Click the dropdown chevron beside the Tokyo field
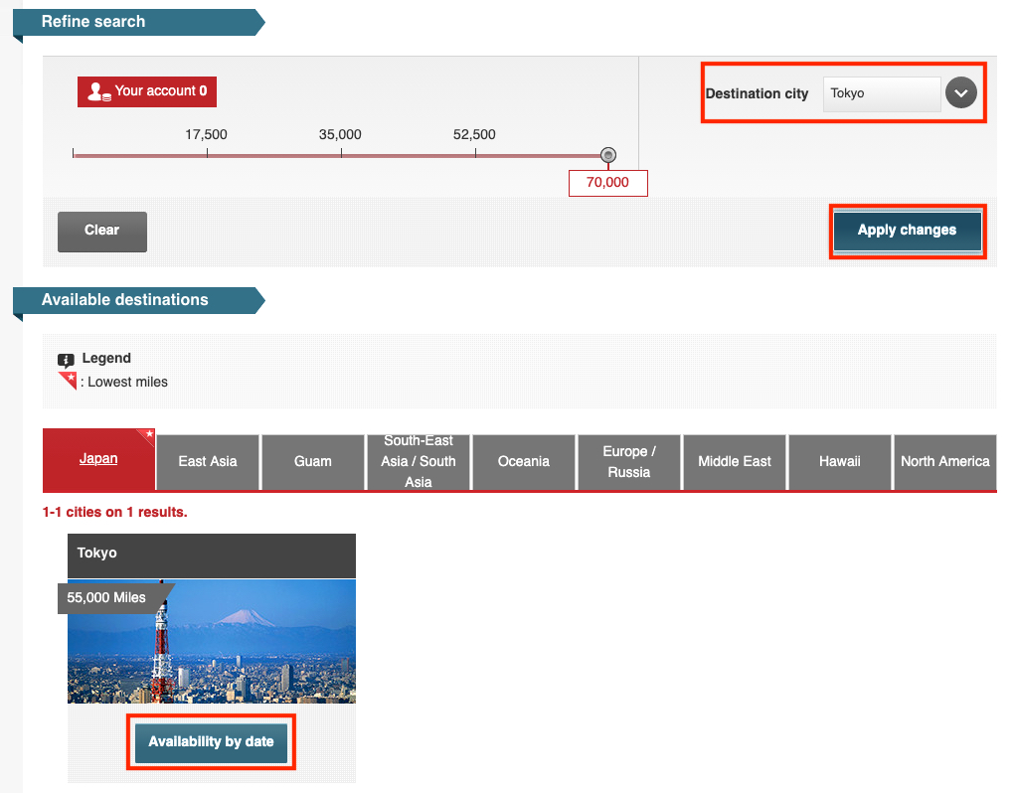 point(960,92)
